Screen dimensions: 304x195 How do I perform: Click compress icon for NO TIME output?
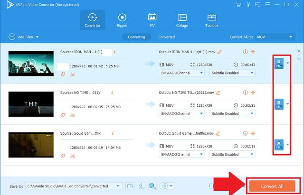click(253, 93)
